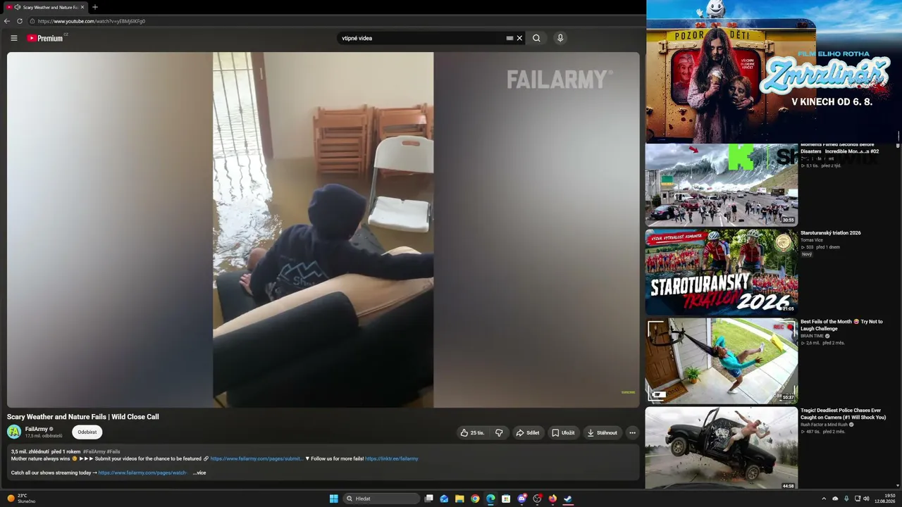The height and width of the screenshot is (507, 902).
Task: Open title 'Best Fails of the Month' video
Action: tap(841, 325)
